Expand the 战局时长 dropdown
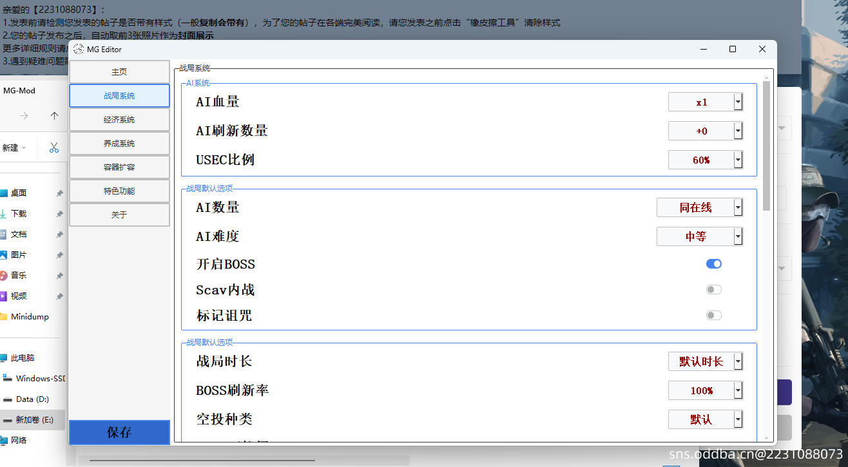This screenshot has height=467, width=848. pos(706,361)
